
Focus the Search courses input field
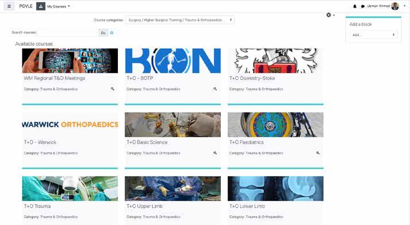click(67, 33)
